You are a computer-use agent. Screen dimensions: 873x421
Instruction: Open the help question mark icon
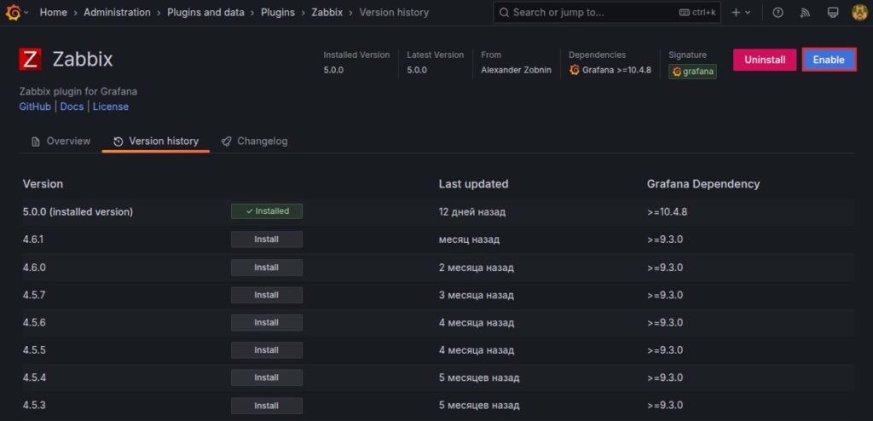click(x=778, y=12)
